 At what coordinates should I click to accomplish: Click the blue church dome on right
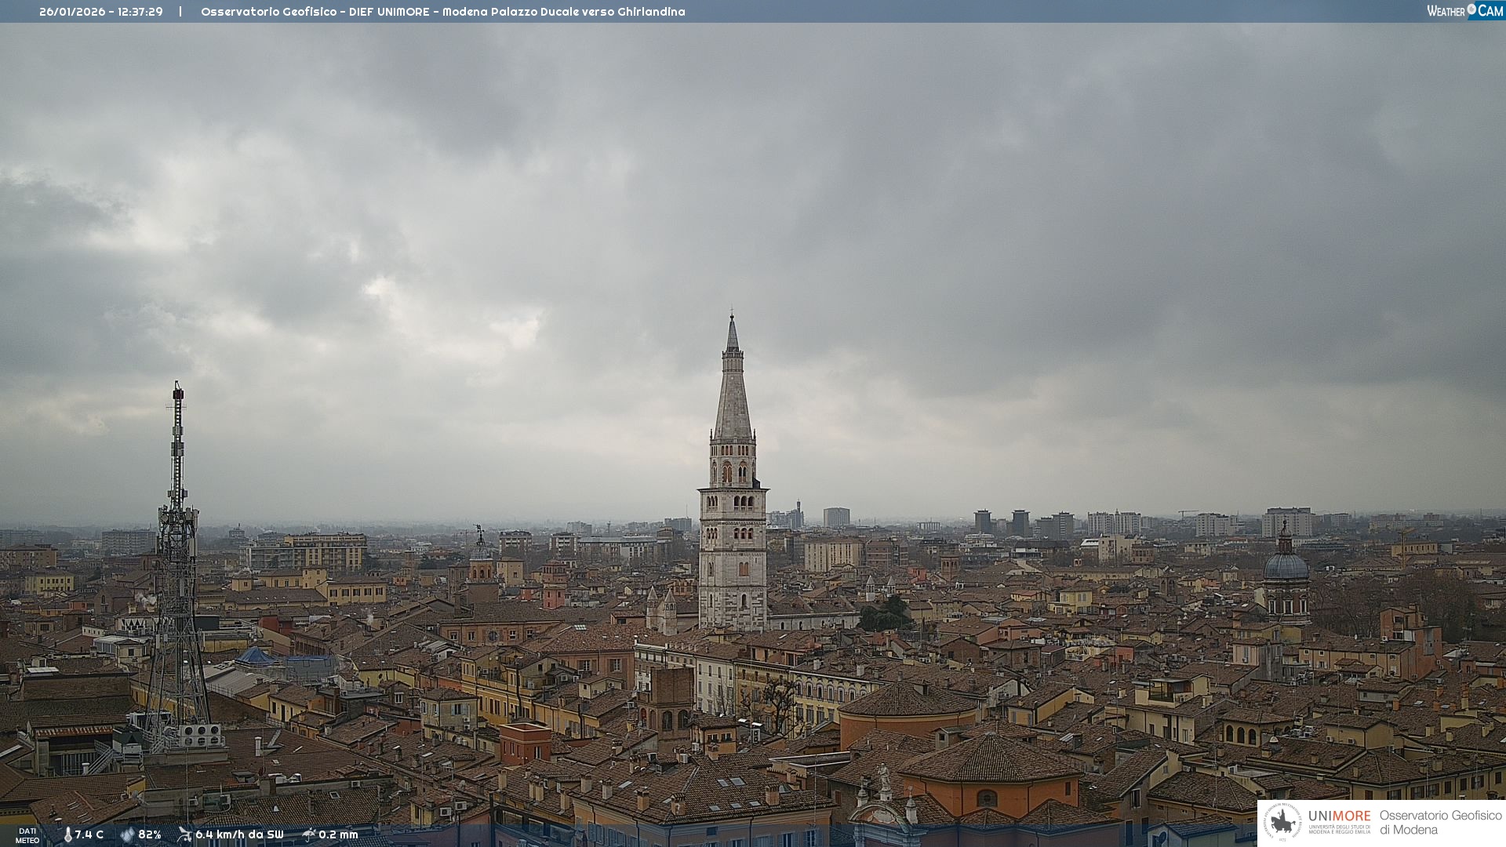(x=1286, y=565)
